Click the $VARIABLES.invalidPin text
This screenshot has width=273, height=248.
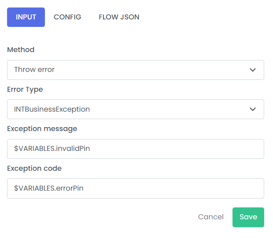pos(52,149)
